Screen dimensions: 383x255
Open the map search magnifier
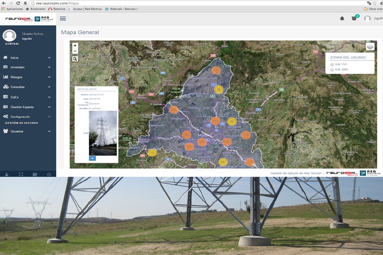[75, 59]
